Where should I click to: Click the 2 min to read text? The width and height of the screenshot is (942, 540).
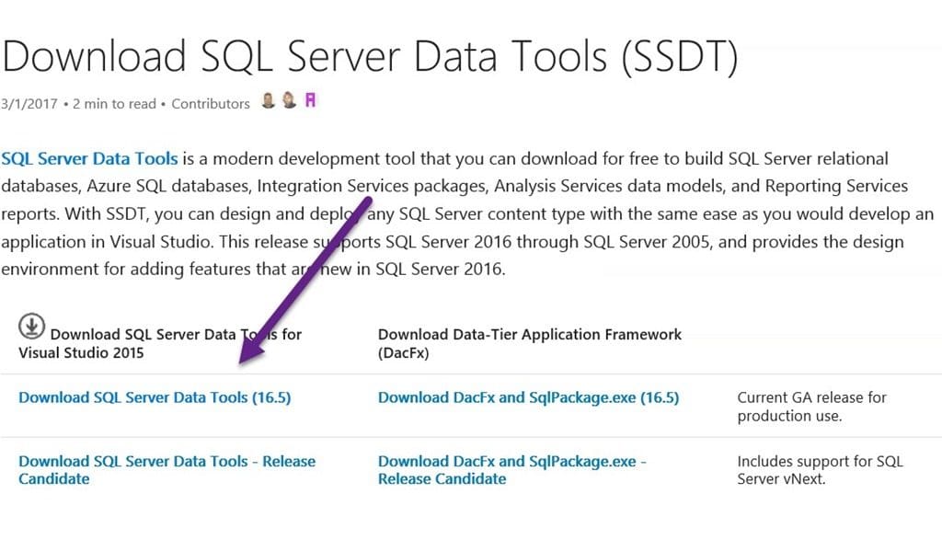pos(114,104)
